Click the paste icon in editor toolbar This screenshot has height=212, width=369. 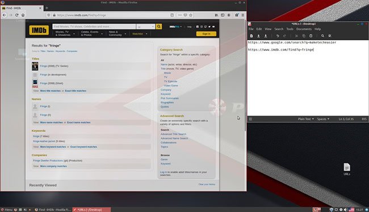click(311, 36)
